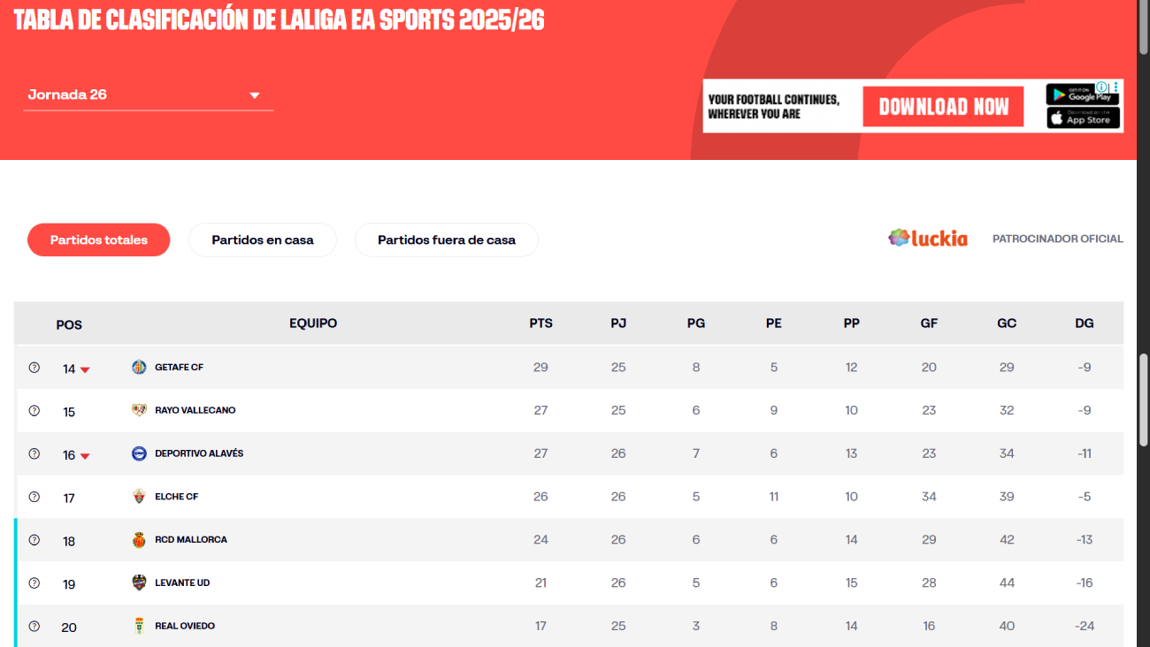This screenshot has width=1150, height=647.
Task: Open the Real Oviedo team link
Action: [185, 626]
